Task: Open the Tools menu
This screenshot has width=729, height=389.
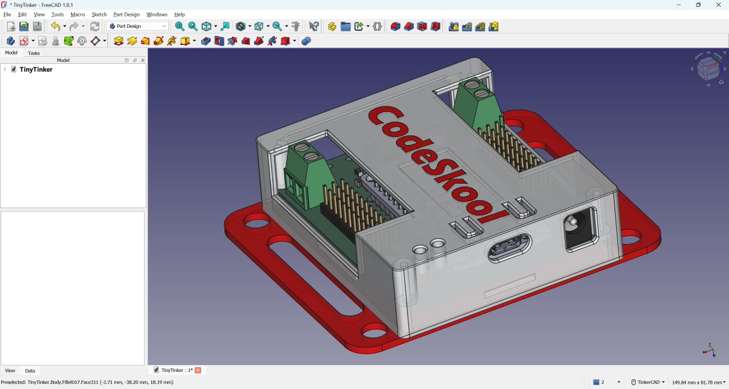Action: coord(57,14)
